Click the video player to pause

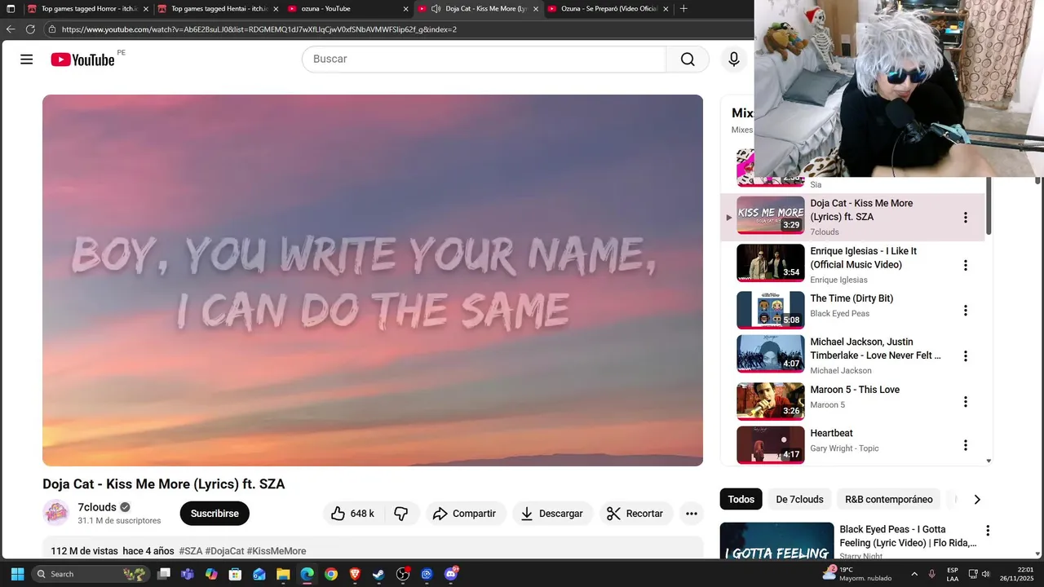pyautogui.click(x=373, y=280)
